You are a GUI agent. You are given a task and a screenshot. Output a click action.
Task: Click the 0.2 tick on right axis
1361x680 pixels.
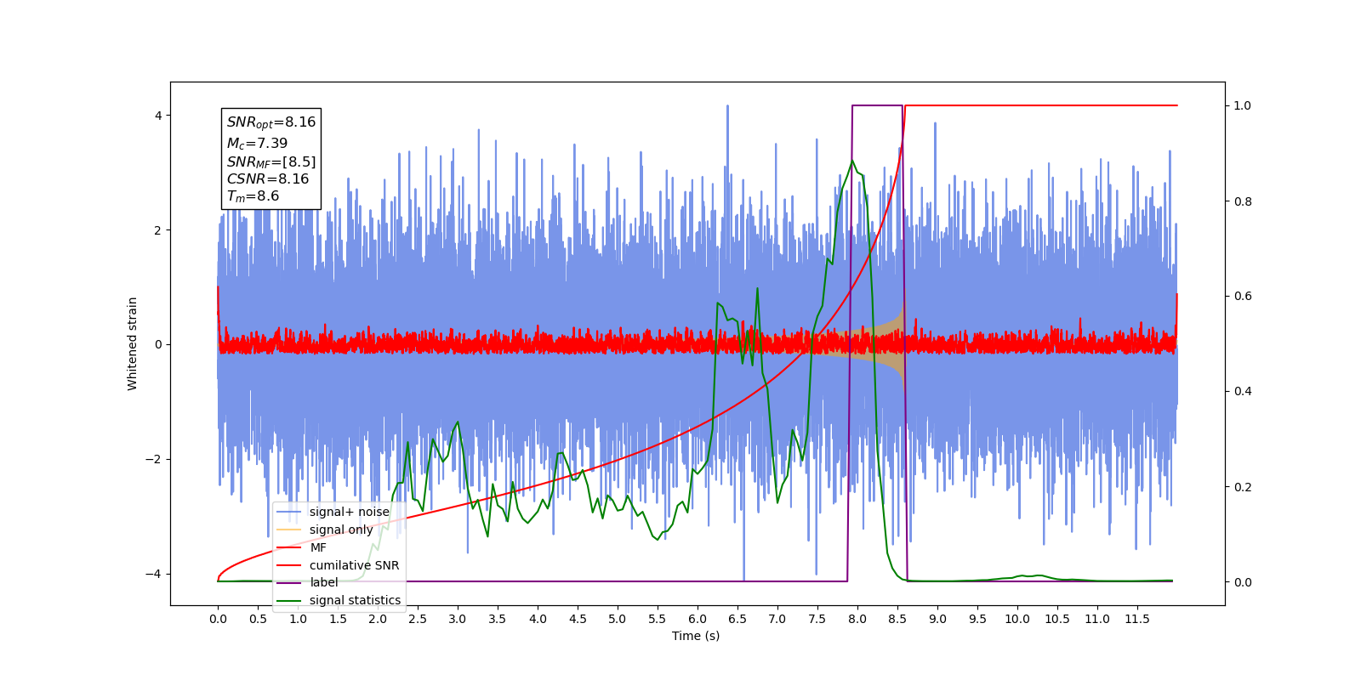pyautogui.click(x=1243, y=487)
